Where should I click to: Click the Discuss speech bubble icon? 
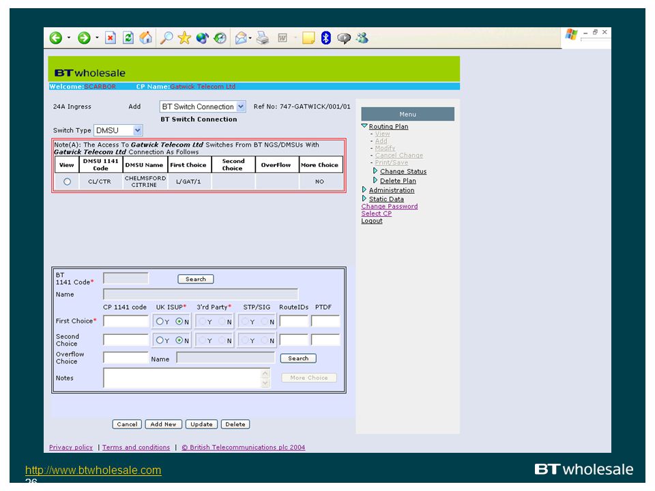pyautogui.click(x=344, y=38)
